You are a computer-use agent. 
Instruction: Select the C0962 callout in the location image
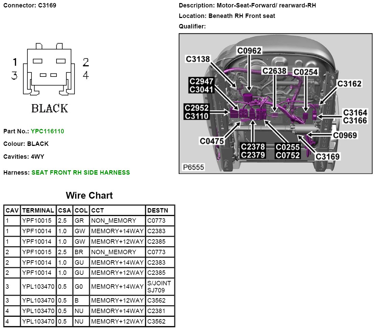pos(249,51)
